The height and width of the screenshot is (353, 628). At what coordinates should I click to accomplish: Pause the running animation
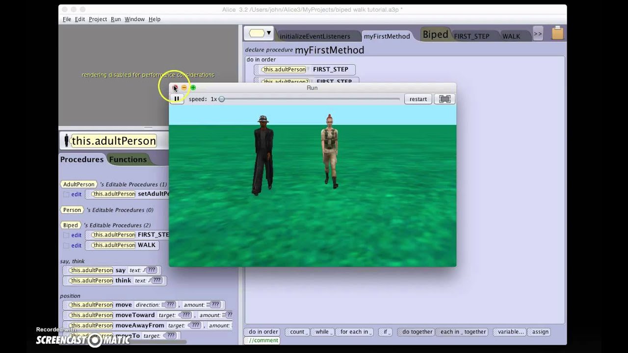(x=177, y=99)
